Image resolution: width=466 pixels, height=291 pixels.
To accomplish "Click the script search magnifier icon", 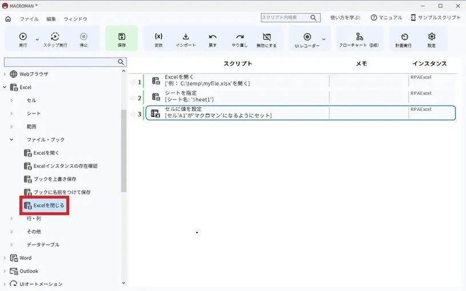I will [313, 18].
